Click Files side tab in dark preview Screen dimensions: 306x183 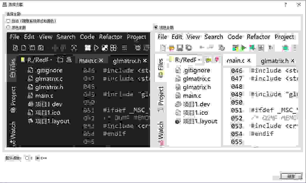13,68
